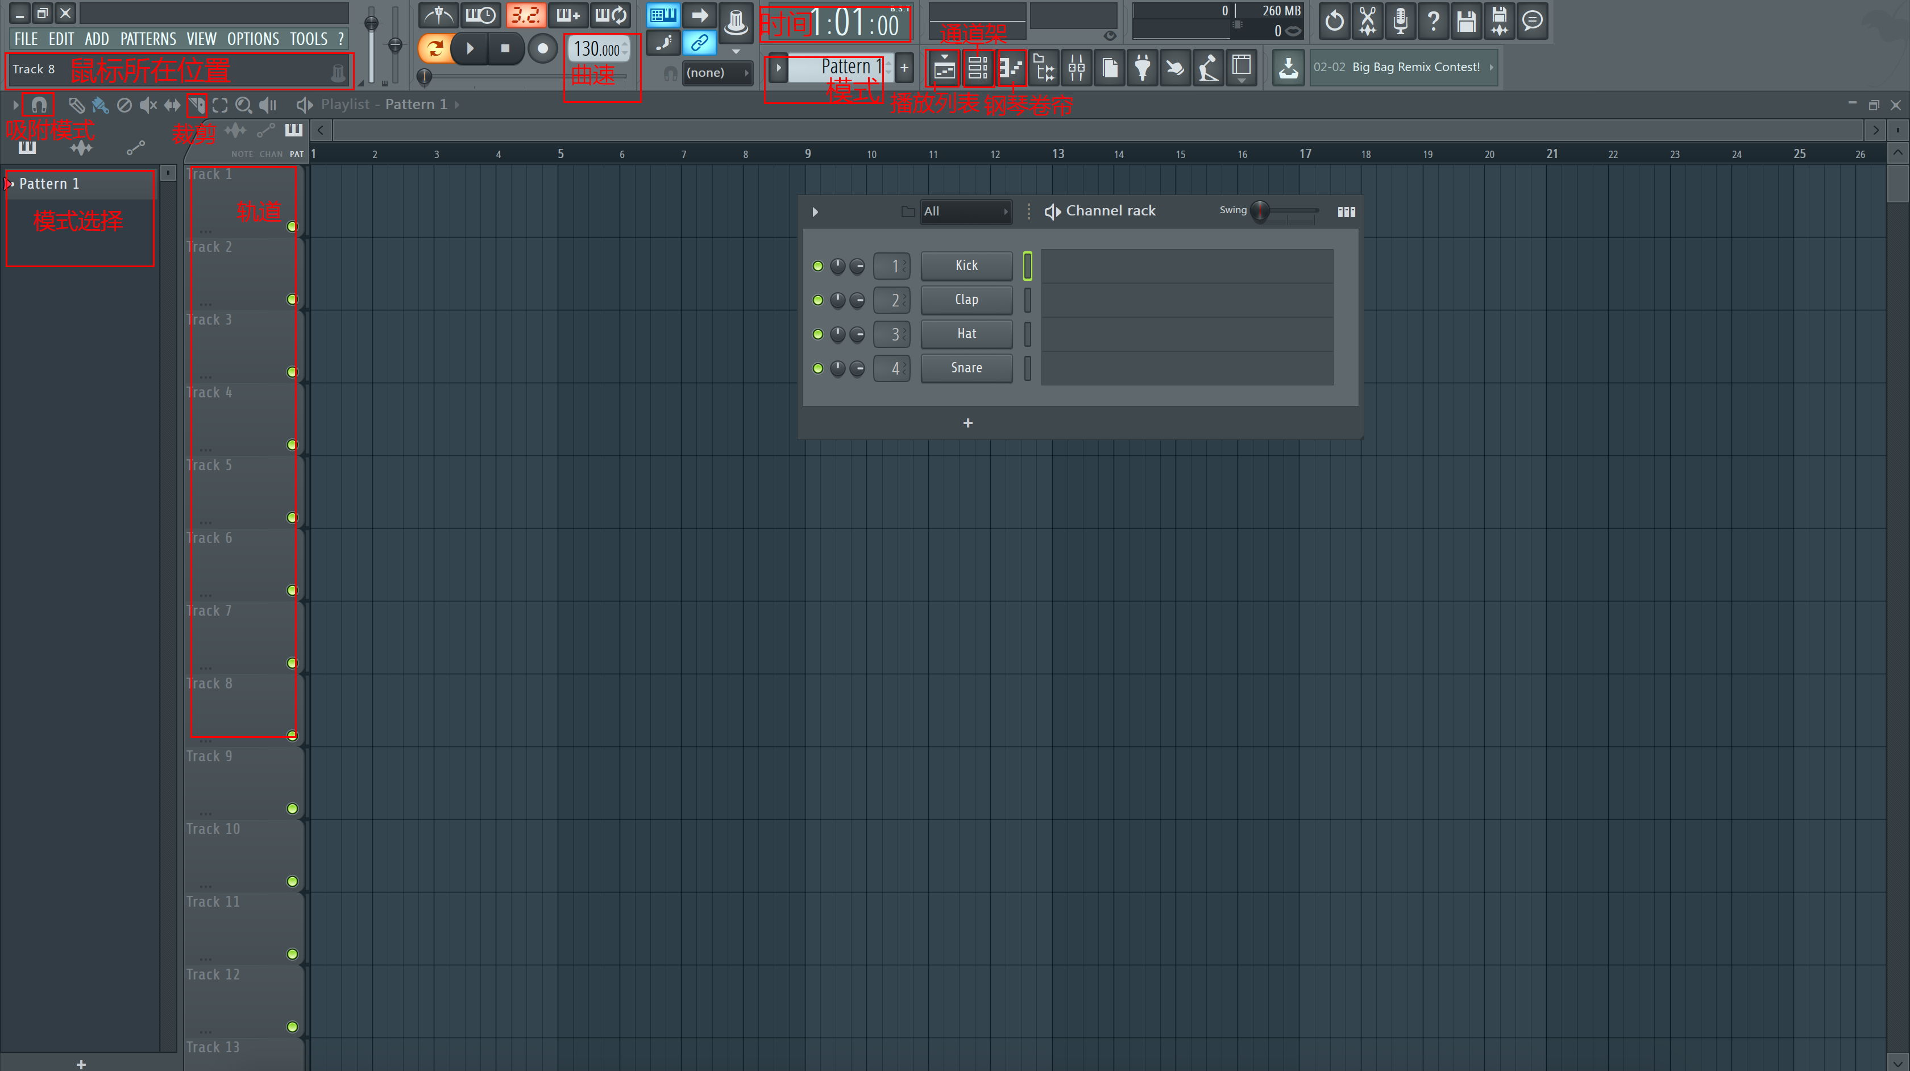The width and height of the screenshot is (1910, 1071).
Task: Select the Slip tool in Playlist
Action: 172,105
